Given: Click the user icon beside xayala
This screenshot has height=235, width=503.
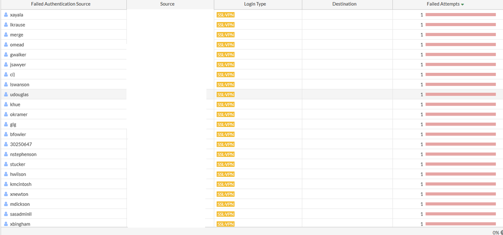Looking at the screenshot, I should 6,15.
